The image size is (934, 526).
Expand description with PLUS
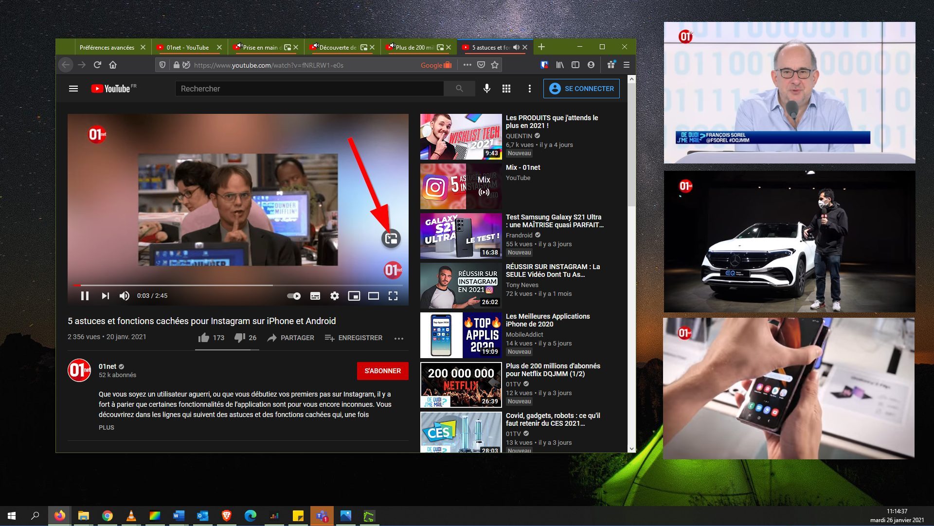pyautogui.click(x=107, y=428)
